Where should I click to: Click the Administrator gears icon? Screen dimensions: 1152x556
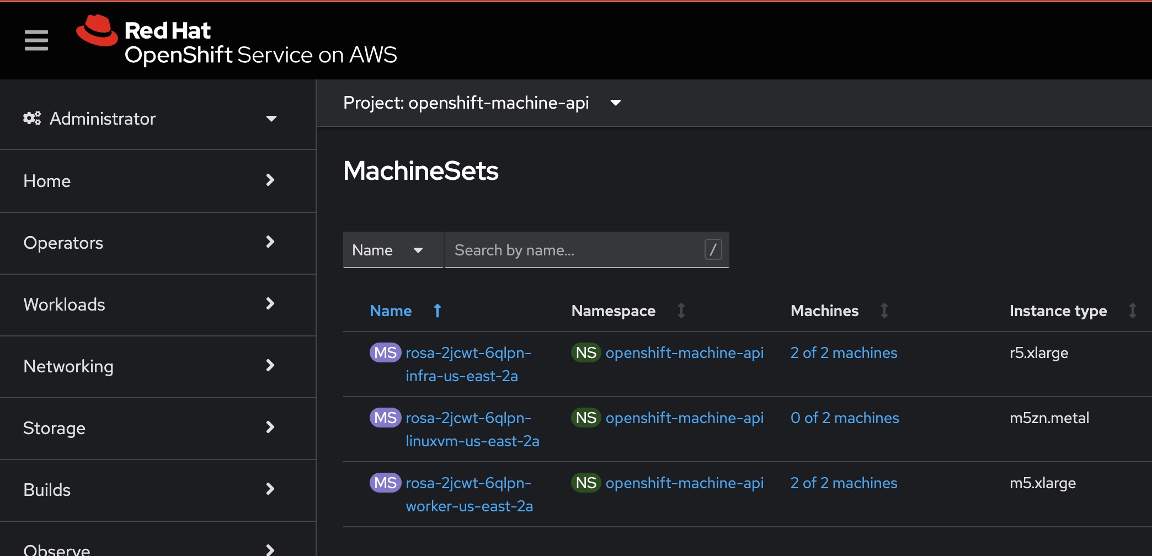32,118
